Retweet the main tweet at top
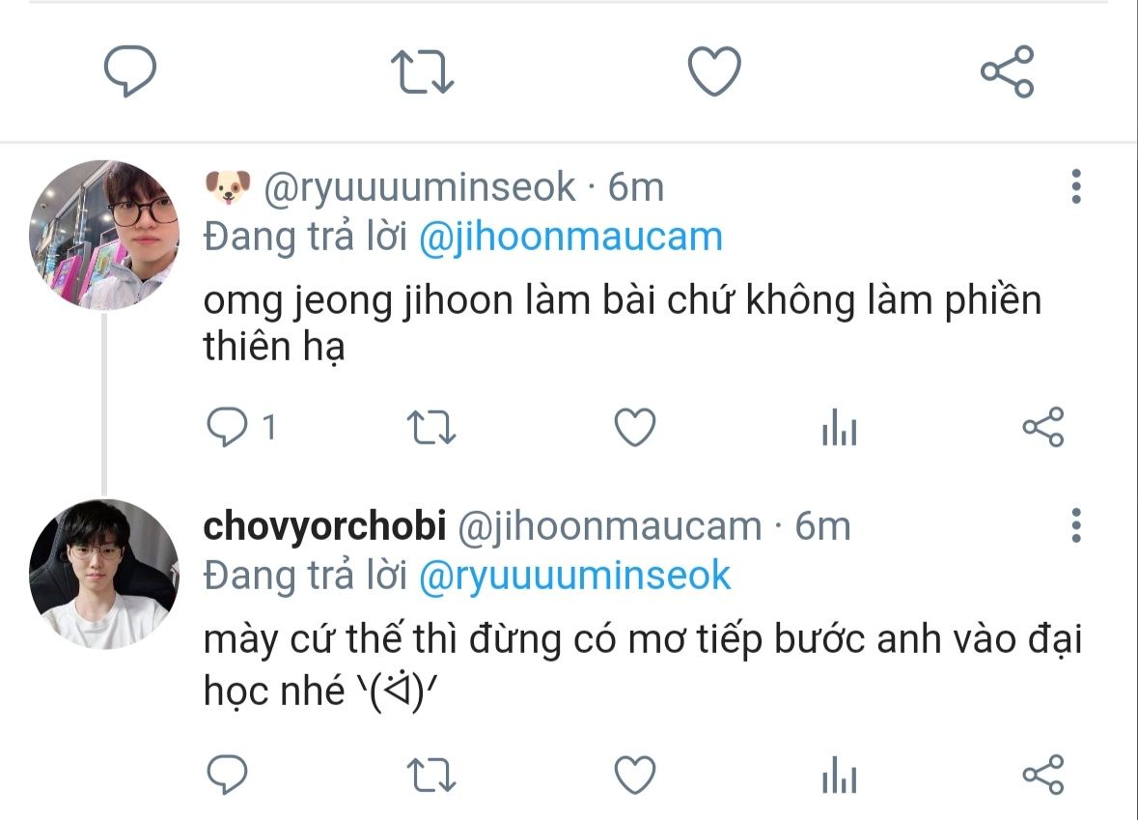This screenshot has width=1138, height=820. tap(423, 71)
